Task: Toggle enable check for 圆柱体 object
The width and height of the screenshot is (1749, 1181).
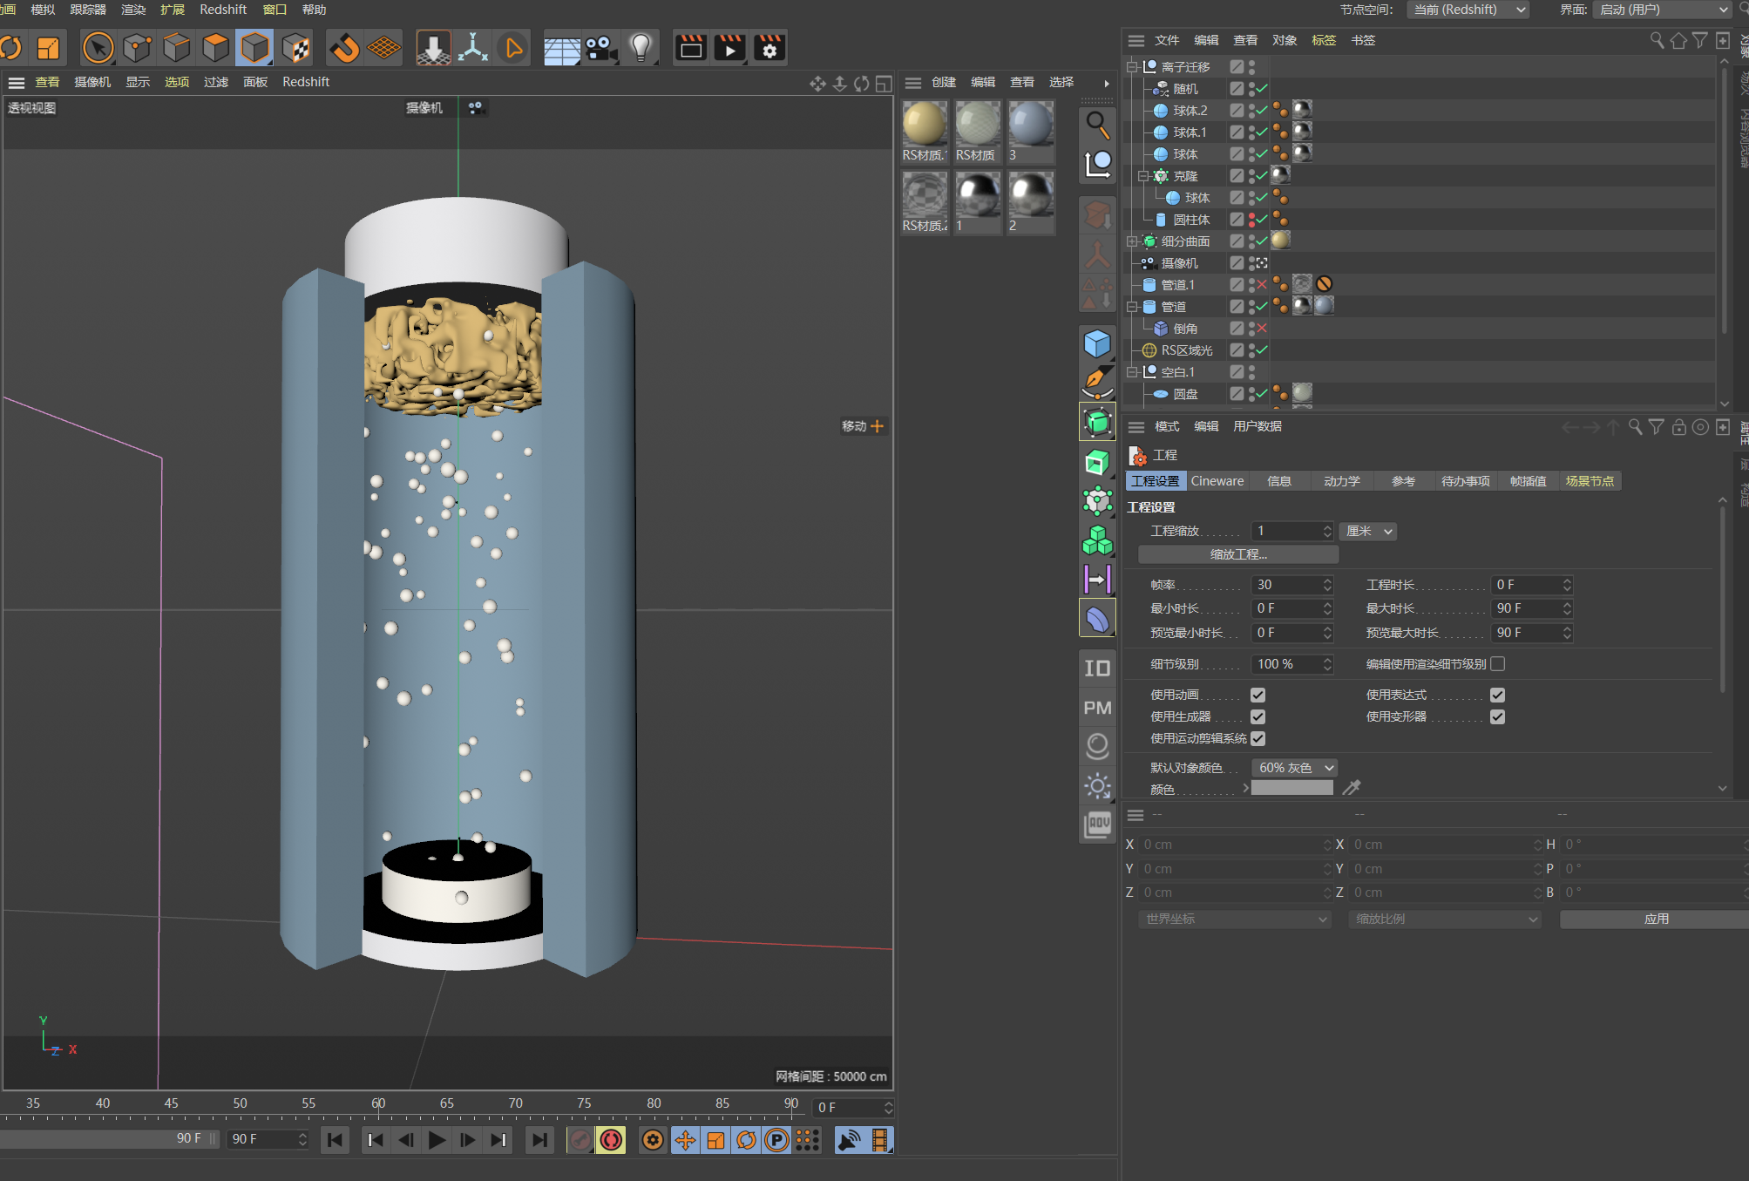Action: (1261, 220)
